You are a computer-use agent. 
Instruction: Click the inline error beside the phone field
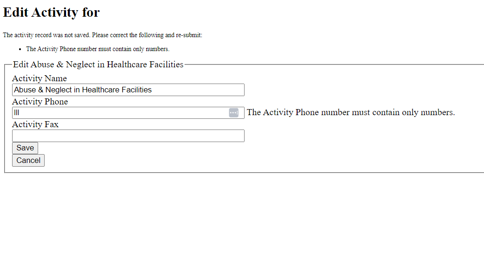coord(351,112)
